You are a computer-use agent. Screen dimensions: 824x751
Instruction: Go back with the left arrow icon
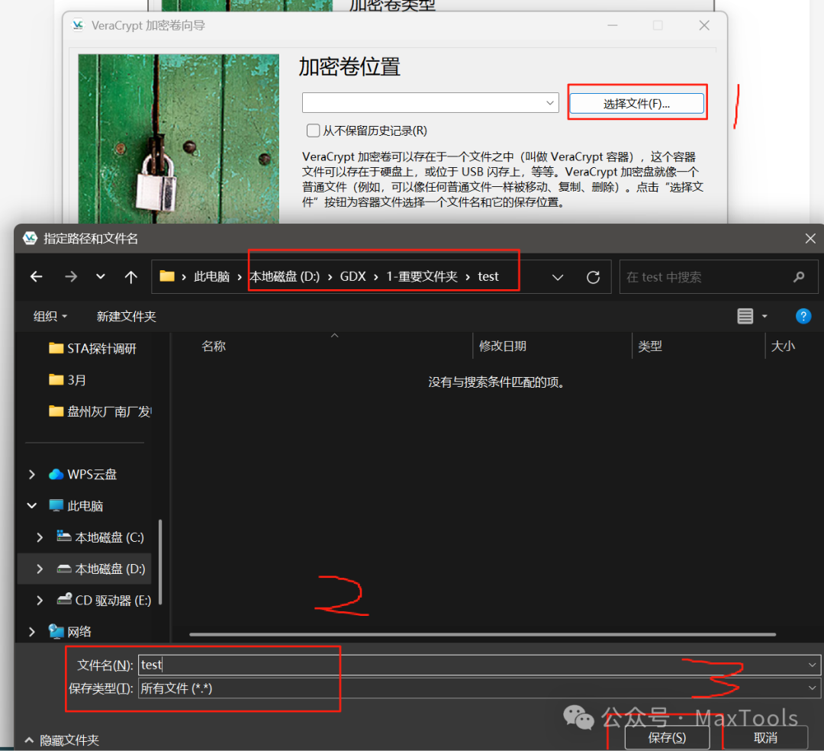37,276
